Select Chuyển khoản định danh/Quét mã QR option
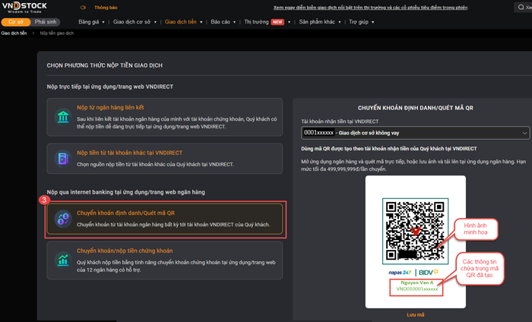532x322 pixels. tap(165, 219)
